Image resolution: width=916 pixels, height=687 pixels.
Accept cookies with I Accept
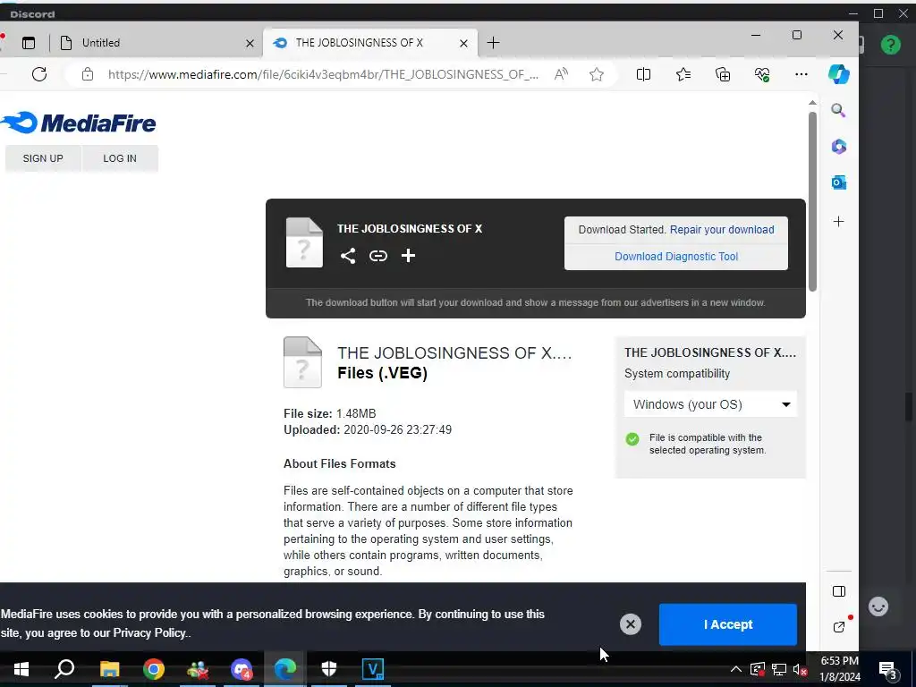click(728, 624)
